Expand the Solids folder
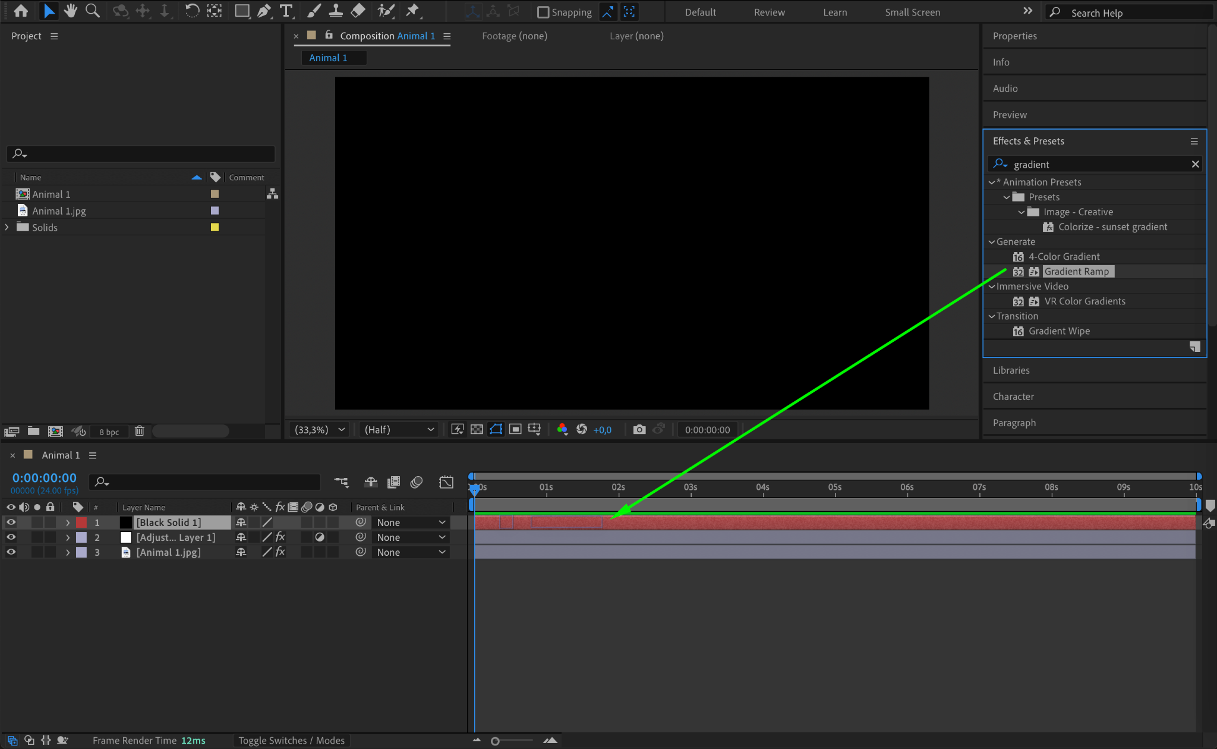This screenshot has height=749, width=1217. click(x=7, y=227)
